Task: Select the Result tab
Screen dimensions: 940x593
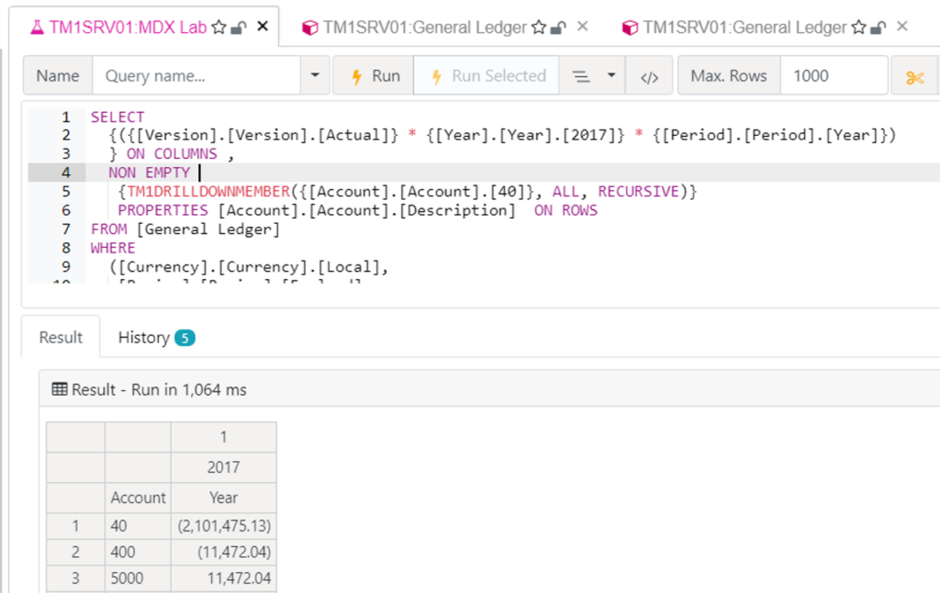Action: pos(61,338)
